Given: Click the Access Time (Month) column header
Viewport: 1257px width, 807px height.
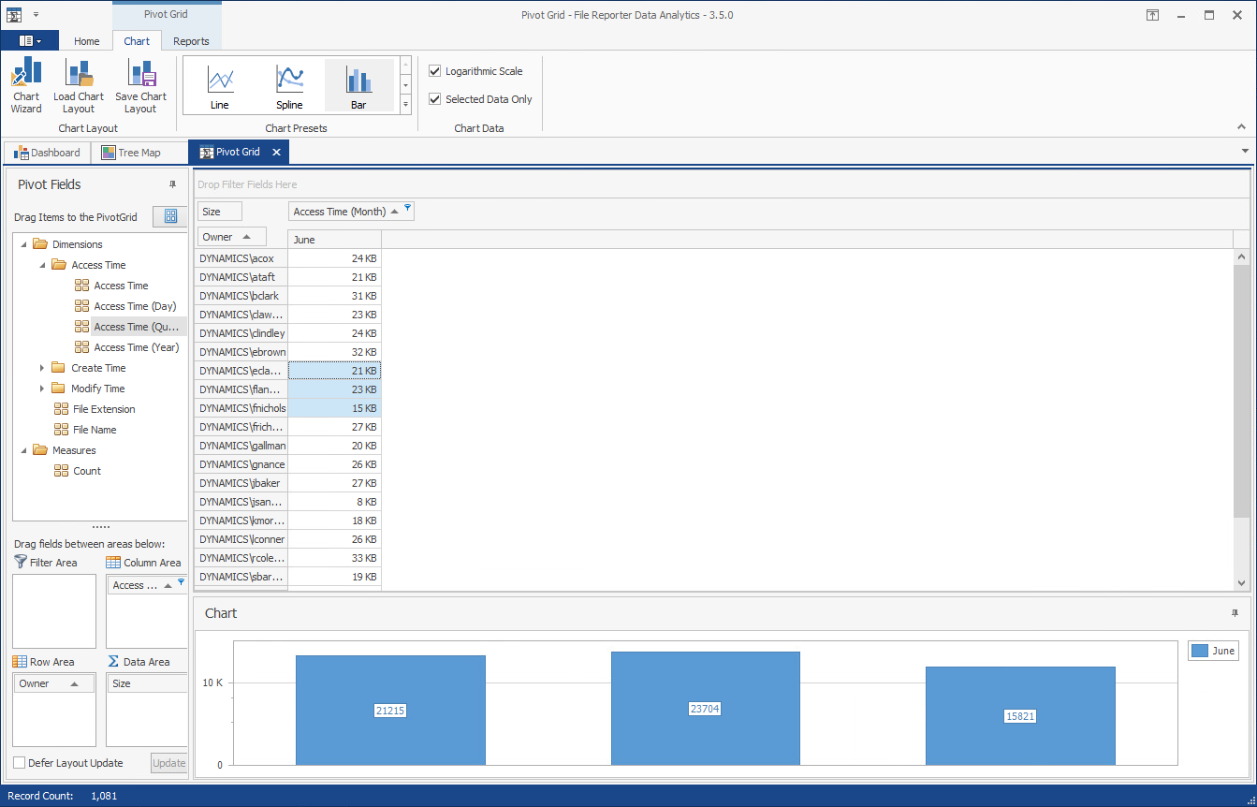Looking at the screenshot, I should 351,212.
